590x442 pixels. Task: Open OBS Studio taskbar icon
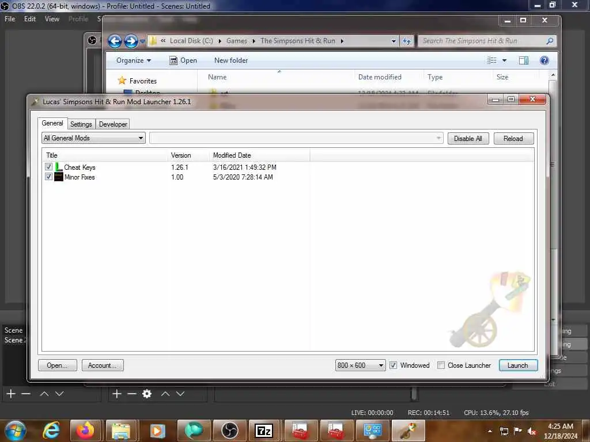[229, 430]
